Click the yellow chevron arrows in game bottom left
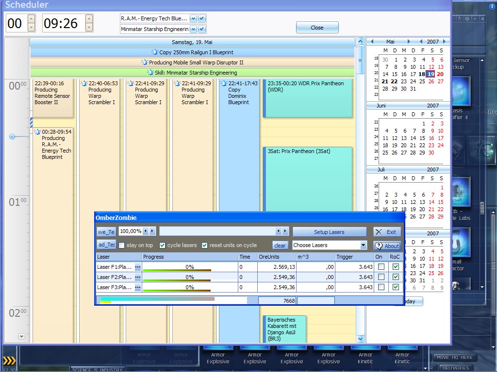 click(x=9, y=360)
